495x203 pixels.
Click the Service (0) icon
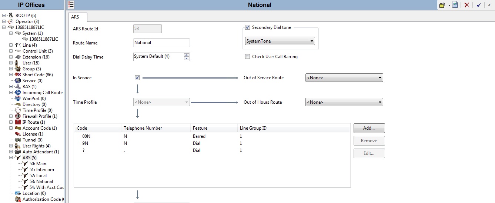coord(18,81)
